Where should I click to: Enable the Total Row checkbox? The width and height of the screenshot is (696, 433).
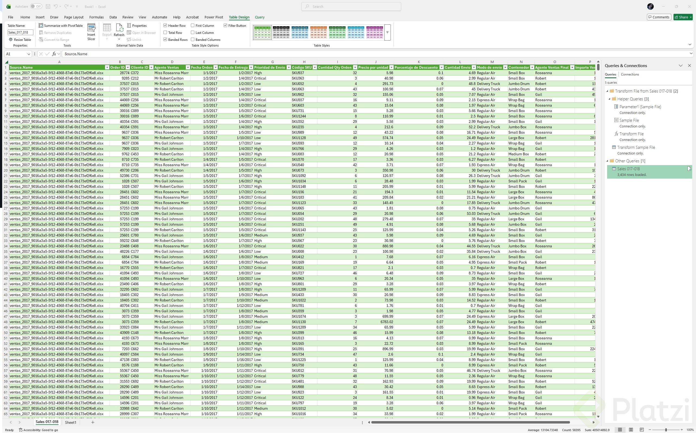click(x=165, y=33)
